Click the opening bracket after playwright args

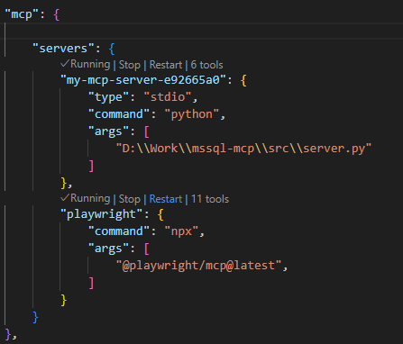click(147, 249)
